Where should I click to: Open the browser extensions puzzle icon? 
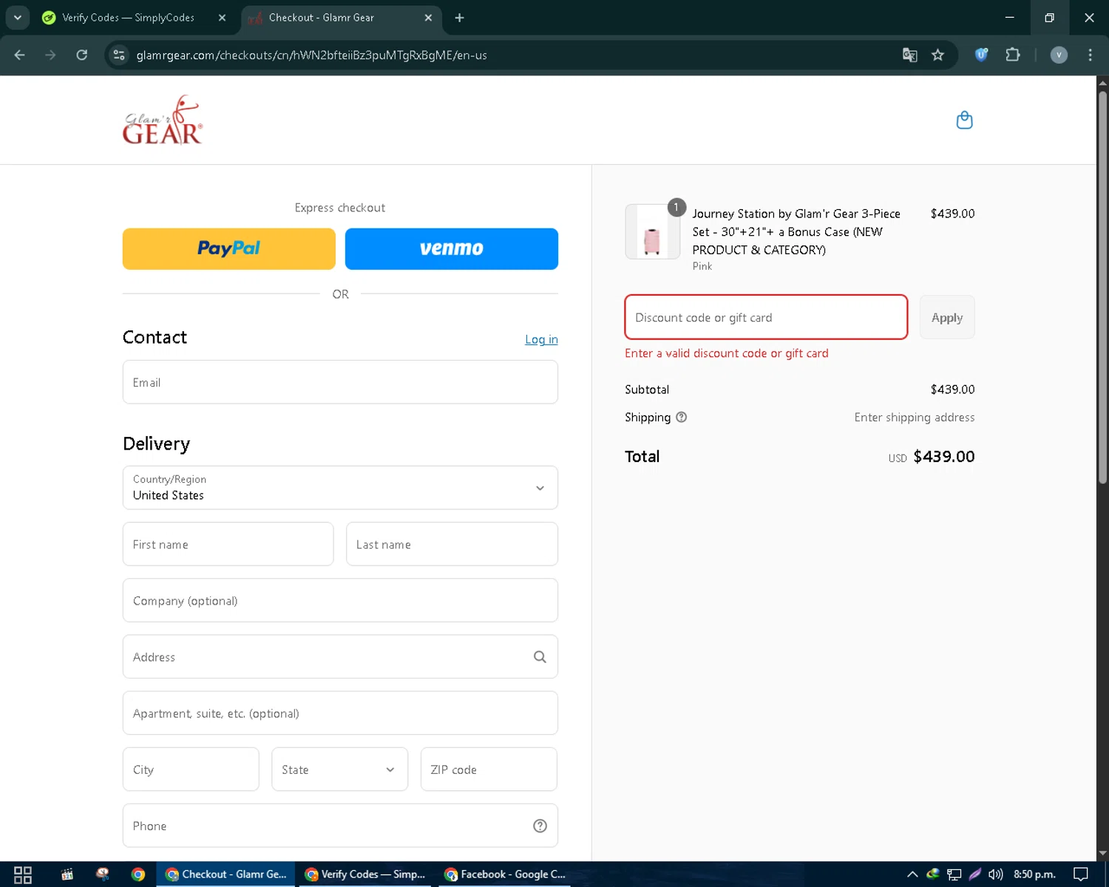pos(1012,55)
